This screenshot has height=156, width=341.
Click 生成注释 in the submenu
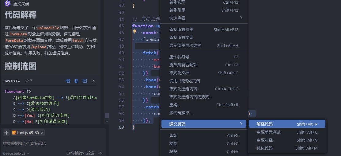point(287,140)
